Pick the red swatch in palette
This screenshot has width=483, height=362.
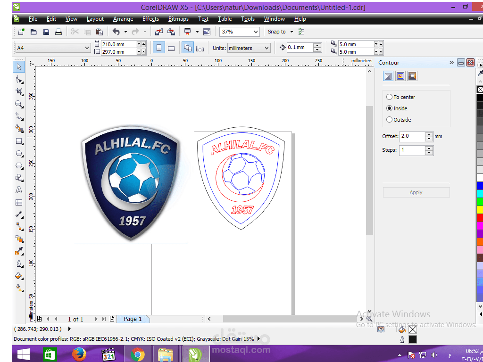coord(480,218)
